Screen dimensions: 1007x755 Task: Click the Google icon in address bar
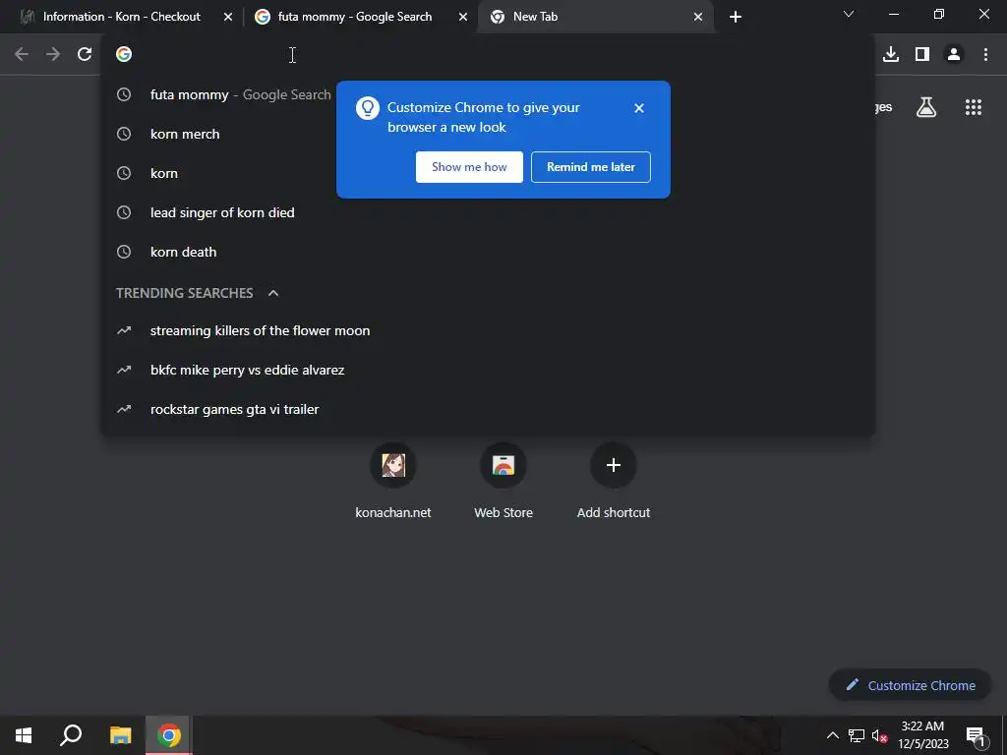click(124, 55)
